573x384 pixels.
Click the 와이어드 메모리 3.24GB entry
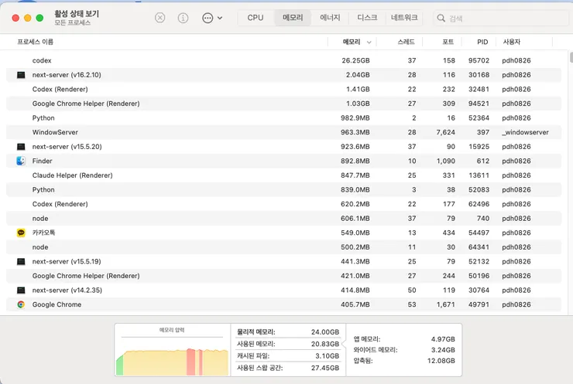tap(404, 350)
